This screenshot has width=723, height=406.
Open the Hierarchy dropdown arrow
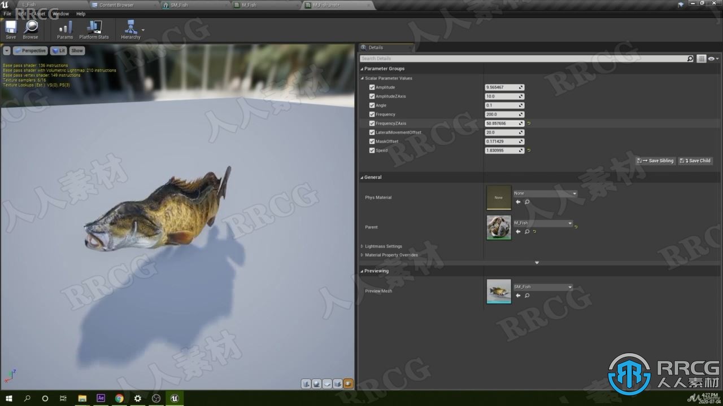[x=143, y=30]
